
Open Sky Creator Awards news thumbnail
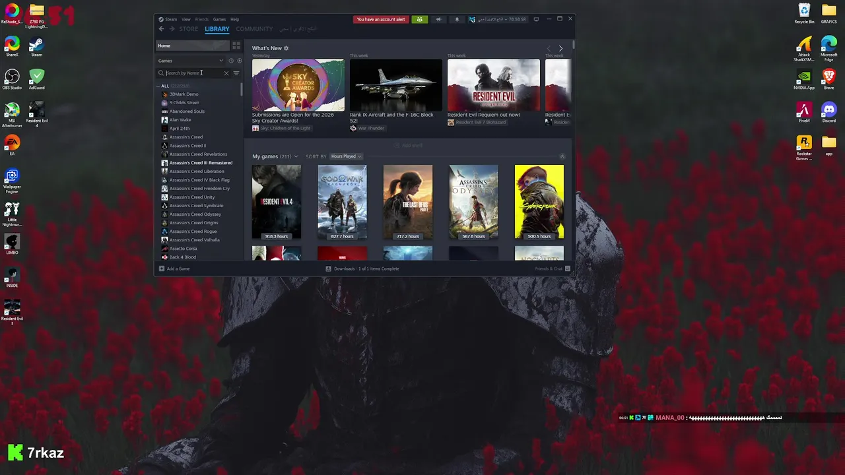click(x=298, y=85)
